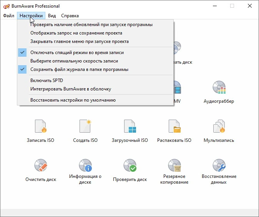Click the Создать ISO label
Image resolution: width=259 pixels, height=217 pixels.
[x=85, y=140]
